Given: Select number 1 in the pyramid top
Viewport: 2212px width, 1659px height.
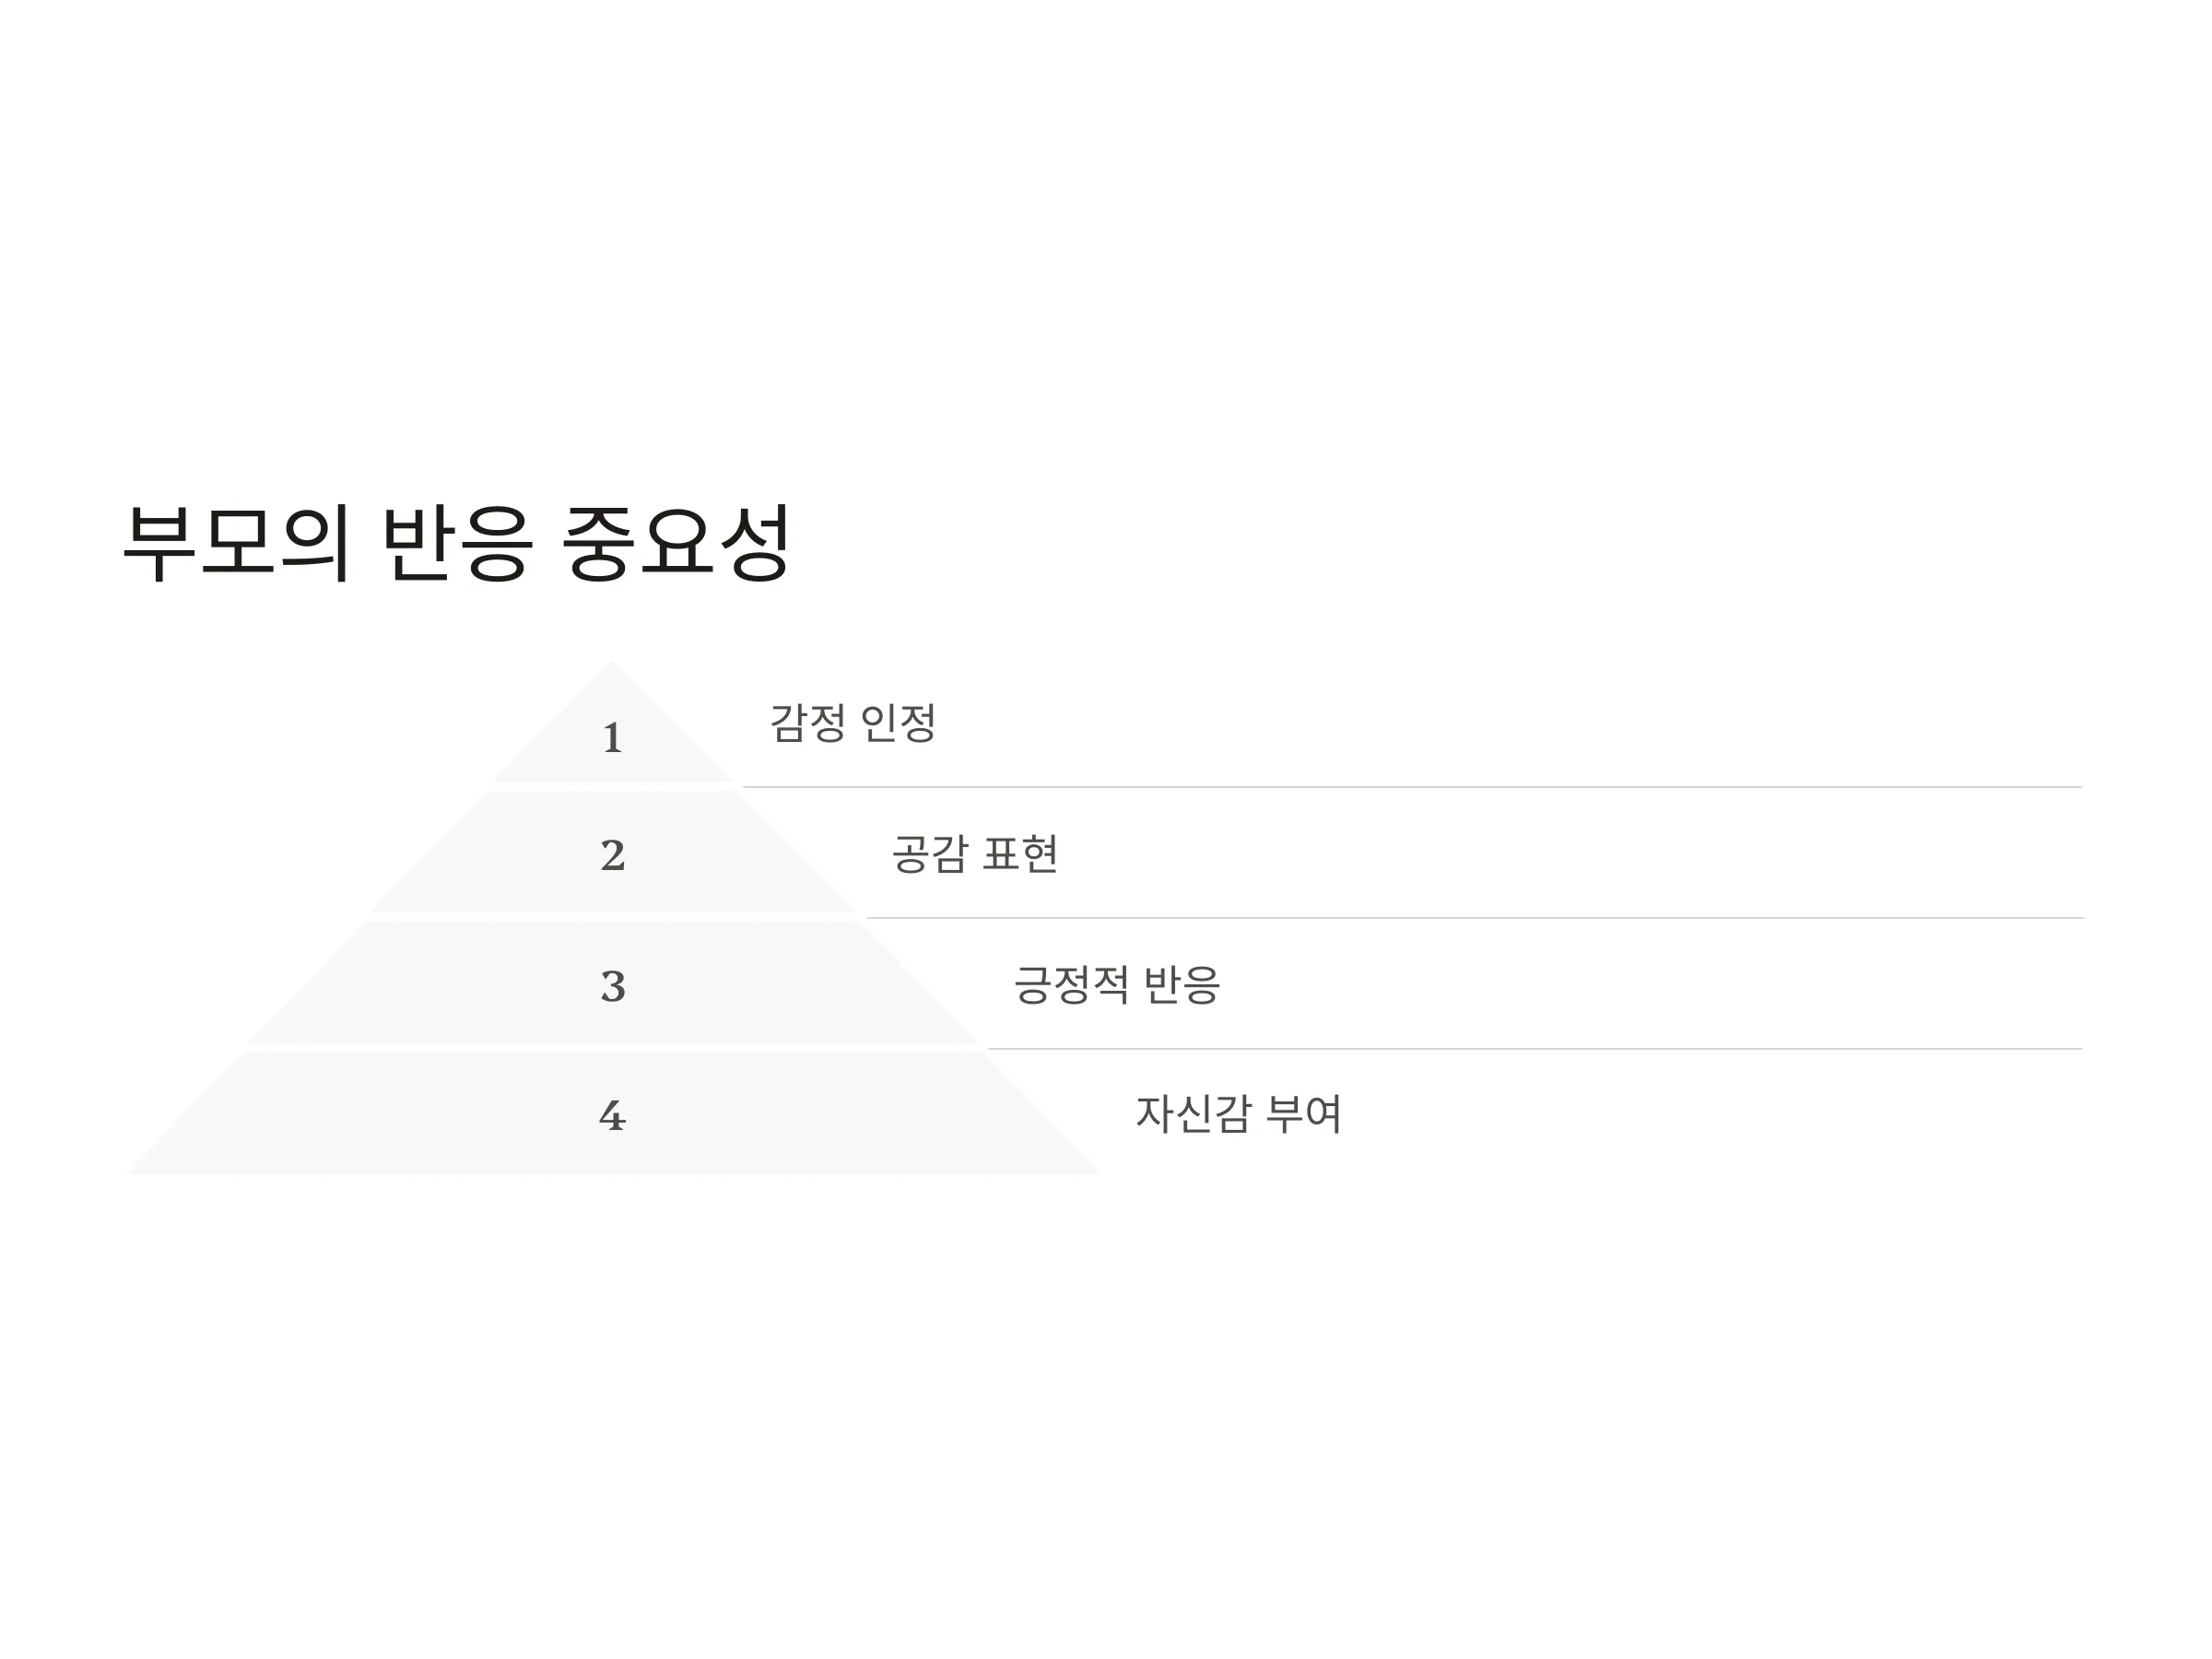Looking at the screenshot, I should [x=612, y=738].
